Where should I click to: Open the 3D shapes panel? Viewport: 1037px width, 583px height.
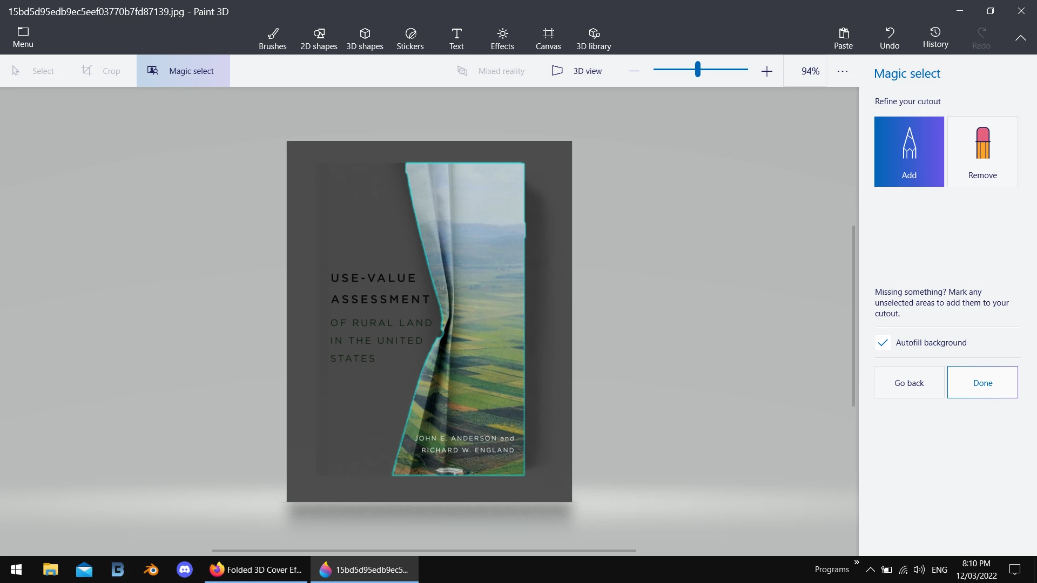coord(365,38)
